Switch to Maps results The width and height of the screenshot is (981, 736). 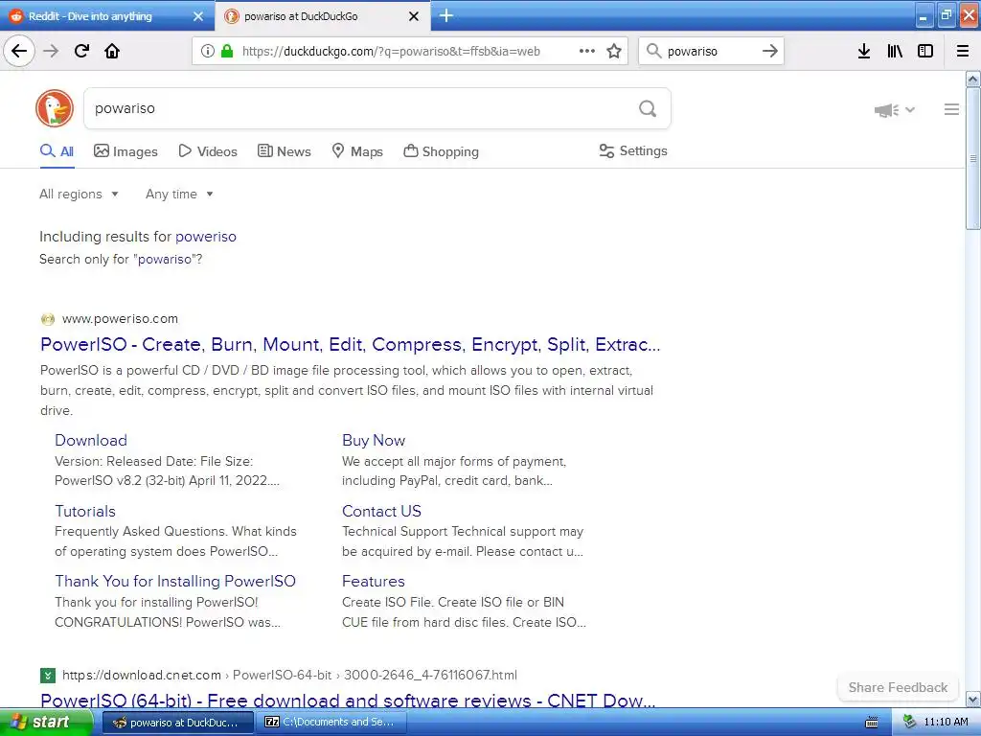357,151
